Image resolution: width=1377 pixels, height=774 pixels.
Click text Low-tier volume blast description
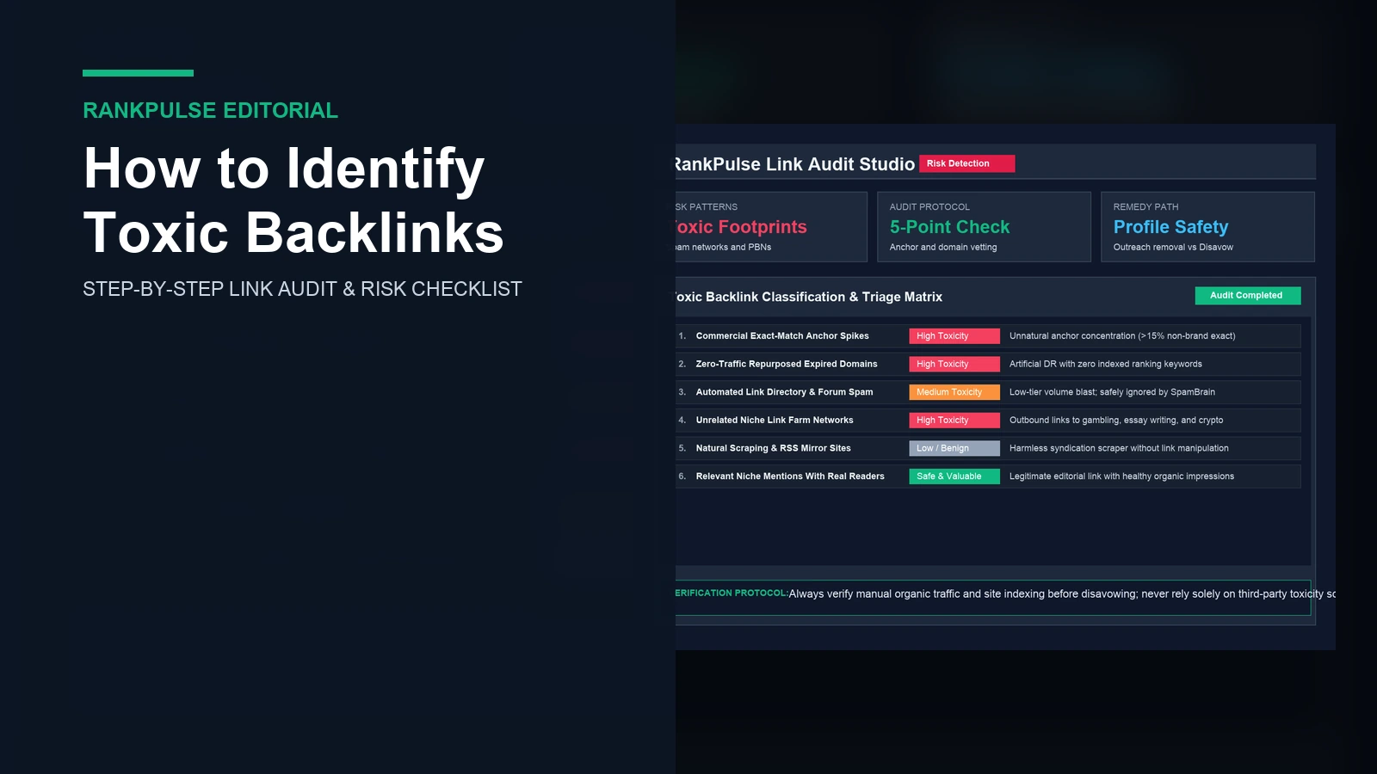coord(1112,392)
